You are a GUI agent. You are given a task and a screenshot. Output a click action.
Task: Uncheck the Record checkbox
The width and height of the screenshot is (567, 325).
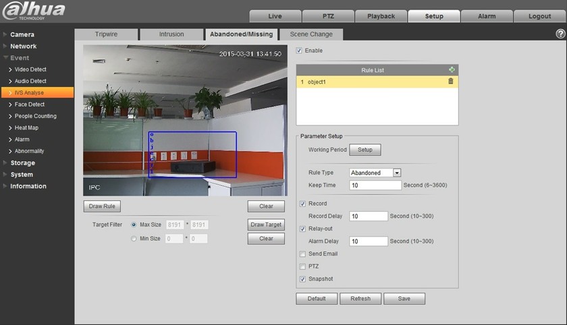[x=302, y=204]
